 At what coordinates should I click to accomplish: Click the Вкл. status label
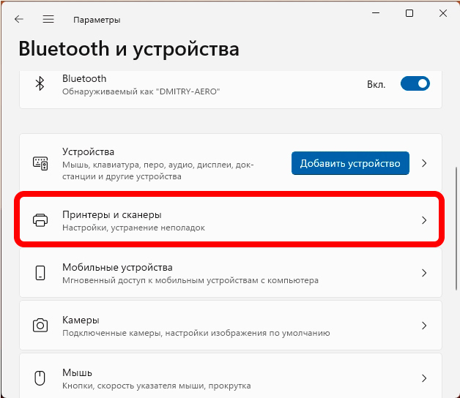click(x=376, y=84)
